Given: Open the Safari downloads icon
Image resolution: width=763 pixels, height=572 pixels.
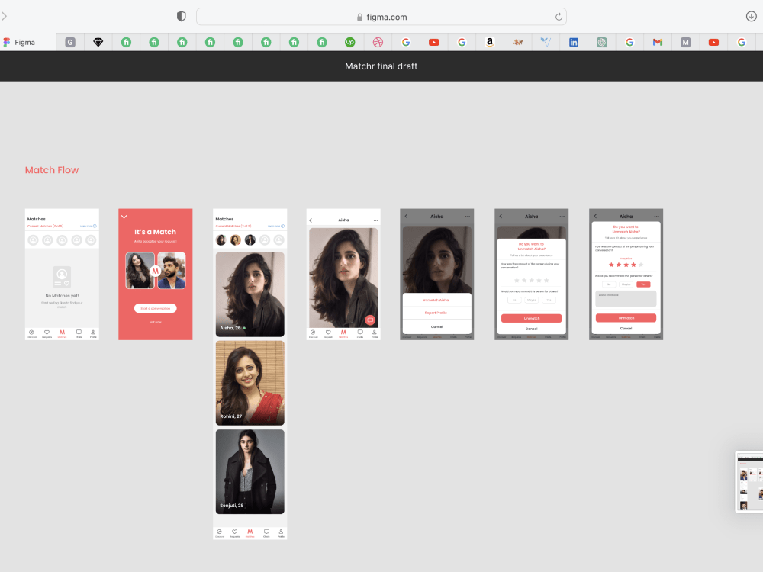Looking at the screenshot, I should 752,17.
